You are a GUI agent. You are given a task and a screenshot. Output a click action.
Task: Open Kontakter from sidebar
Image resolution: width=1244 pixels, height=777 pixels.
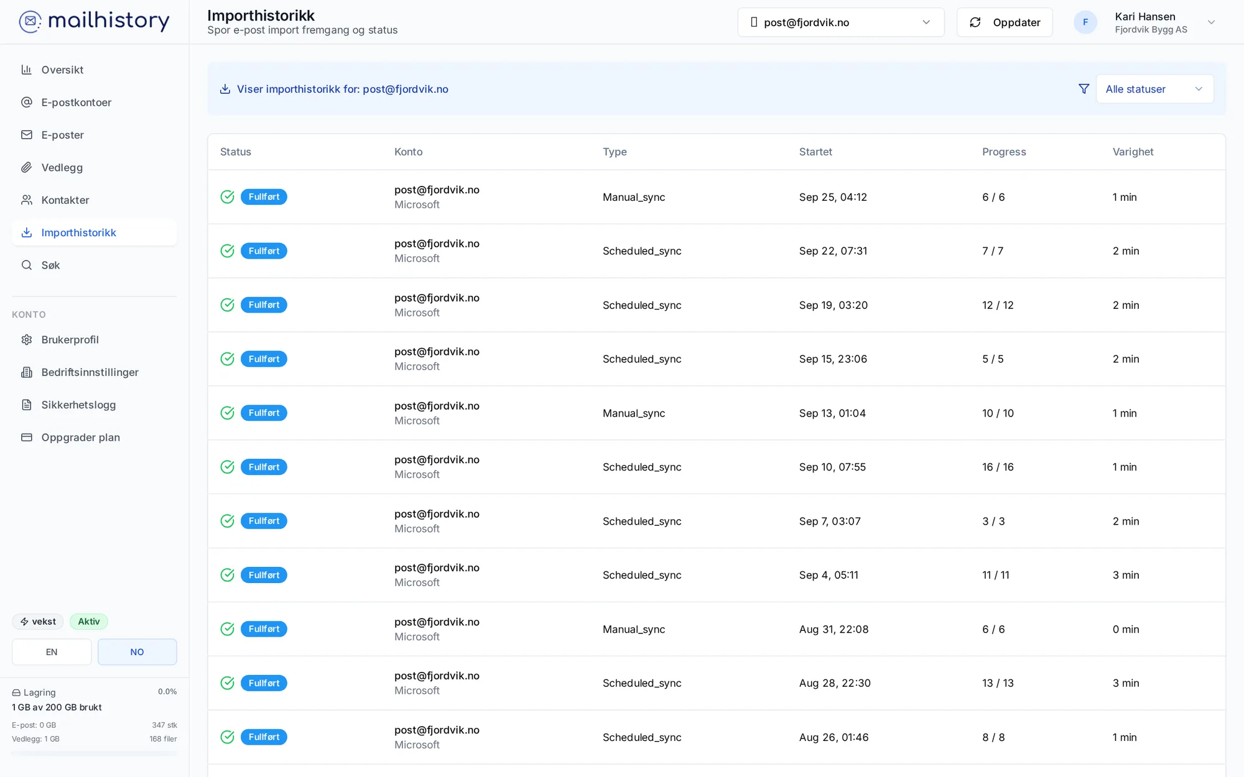coord(95,200)
